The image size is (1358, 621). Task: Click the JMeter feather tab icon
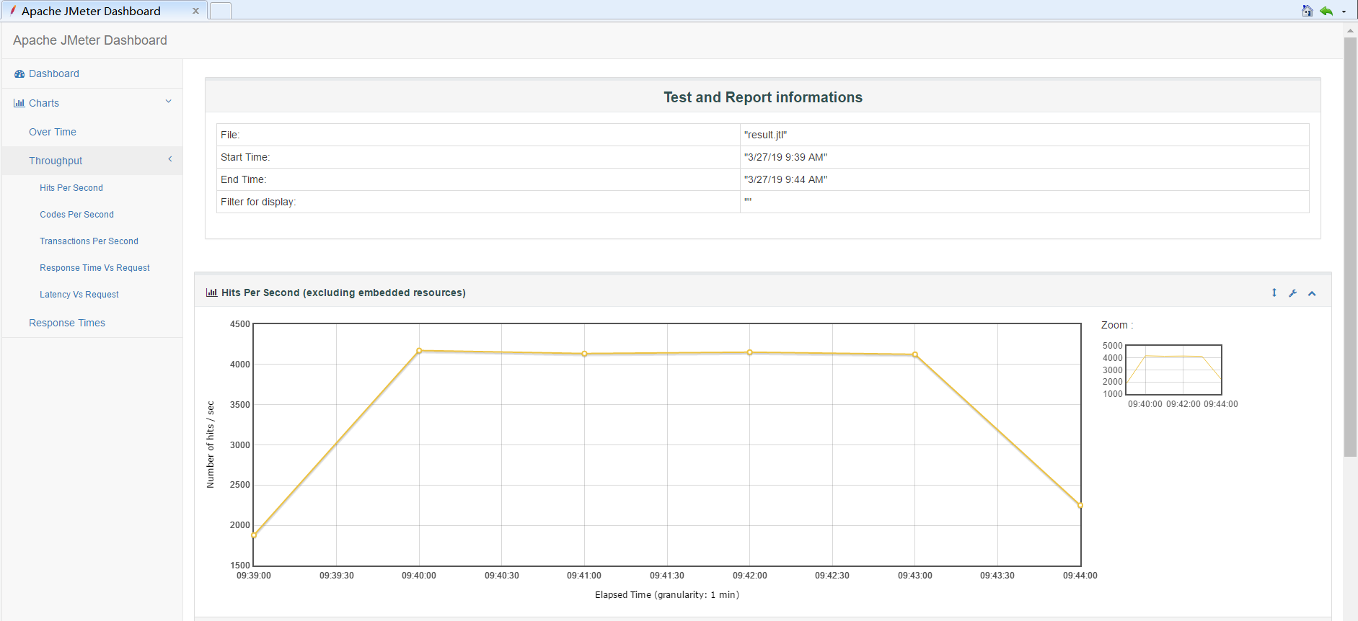point(12,10)
